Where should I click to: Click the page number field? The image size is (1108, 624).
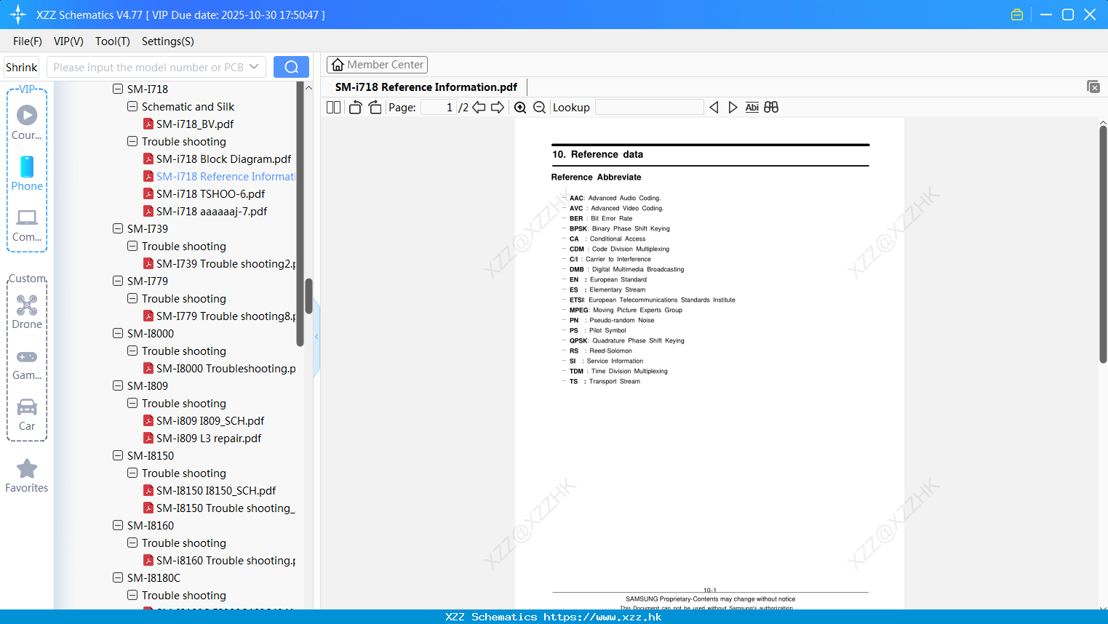coord(438,108)
